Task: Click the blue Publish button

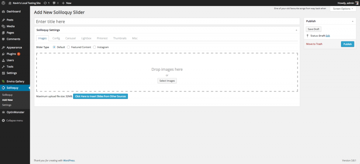Action: pos(347,44)
